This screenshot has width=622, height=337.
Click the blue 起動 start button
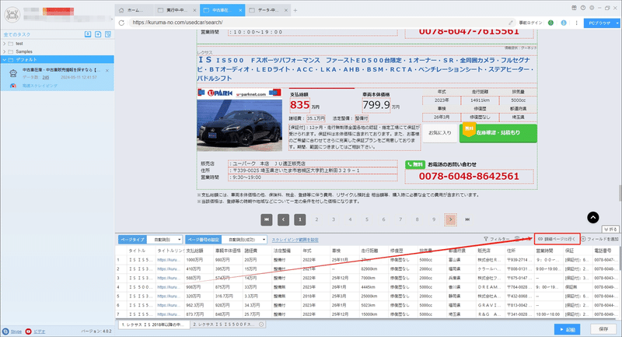[x=568, y=329]
